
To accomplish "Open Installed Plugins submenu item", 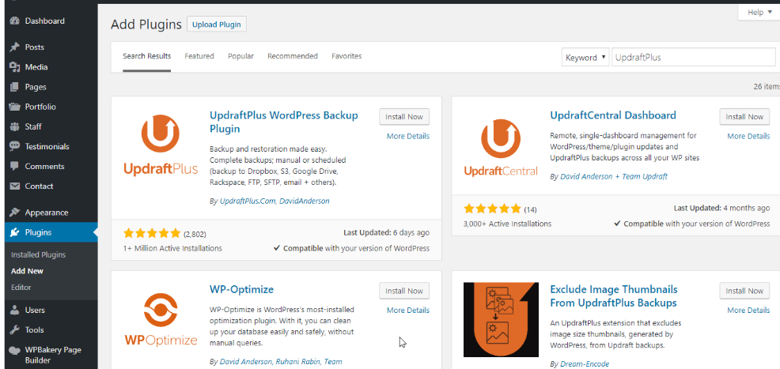I will 38,254.
